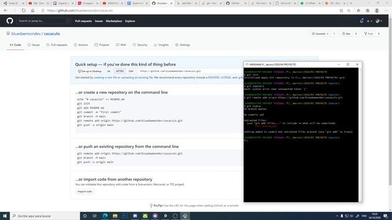
Task: Open the browser profile avatar
Action: [377, 10]
